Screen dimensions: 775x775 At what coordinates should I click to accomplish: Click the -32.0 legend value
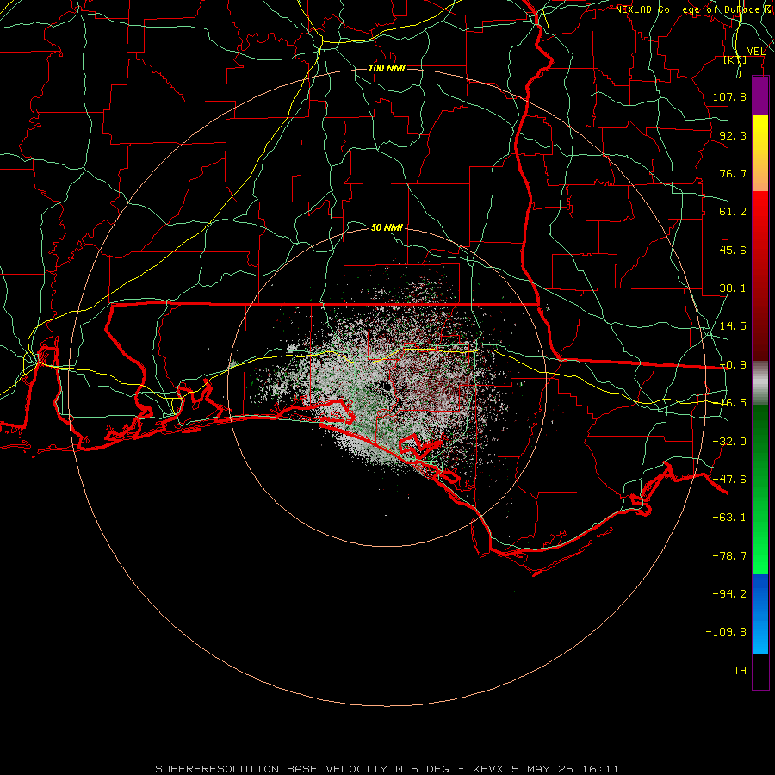coord(729,442)
